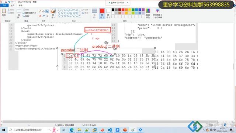Pick the orange color swatch
Viewport: 236px width, 133px height.
126,10
